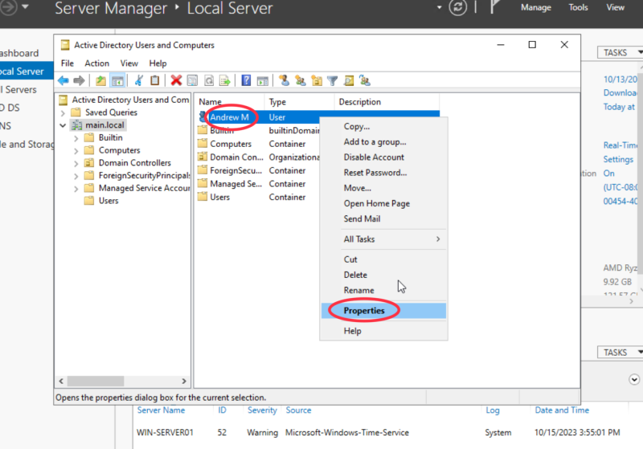This screenshot has height=449, width=643.
Task: Collapse the main.local domain node
Action: [63, 125]
